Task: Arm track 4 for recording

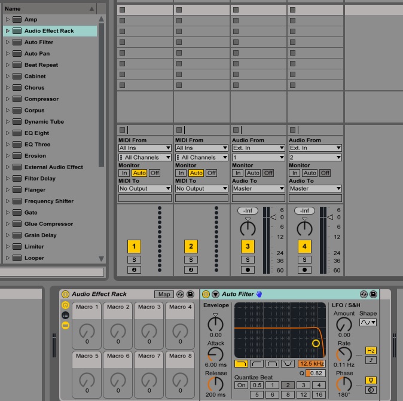Action: pyautogui.click(x=304, y=270)
